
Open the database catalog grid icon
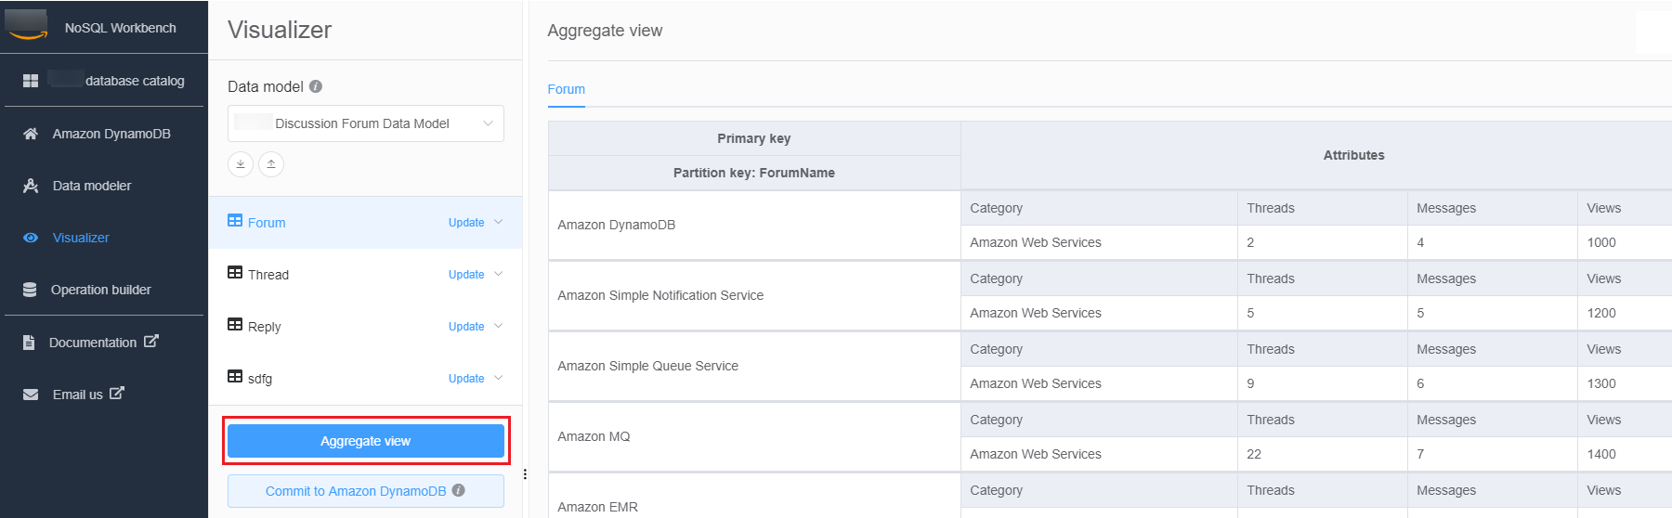31,81
